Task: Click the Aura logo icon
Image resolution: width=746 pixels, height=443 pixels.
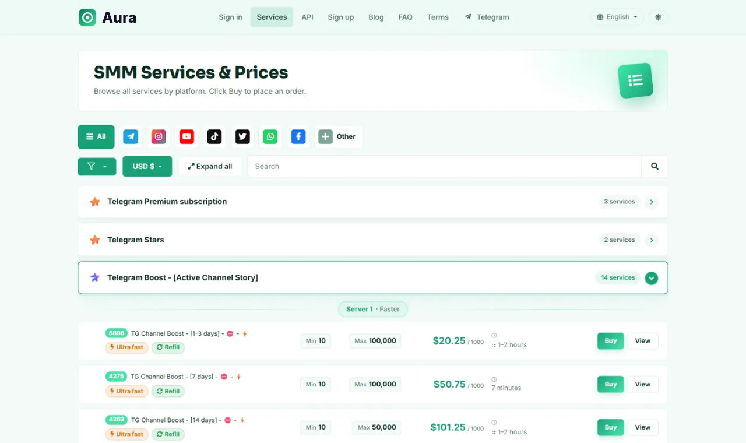Action: coord(87,17)
